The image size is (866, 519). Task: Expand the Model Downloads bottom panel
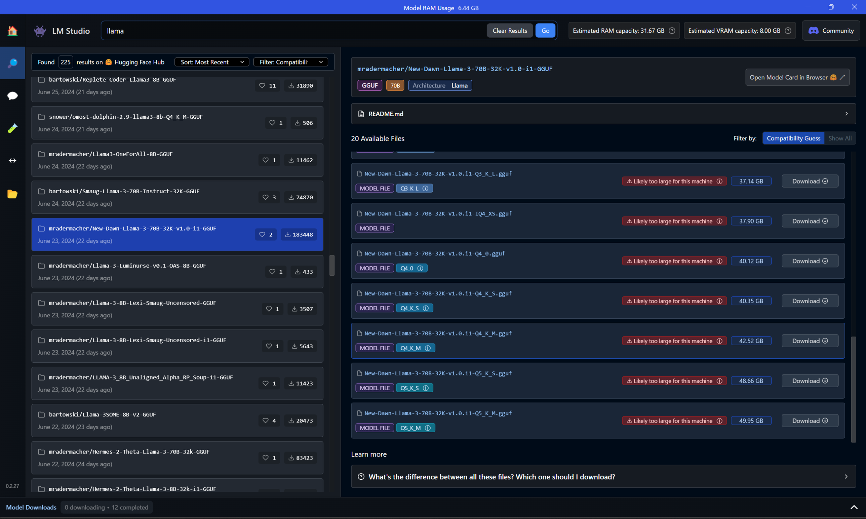point(854,507)
